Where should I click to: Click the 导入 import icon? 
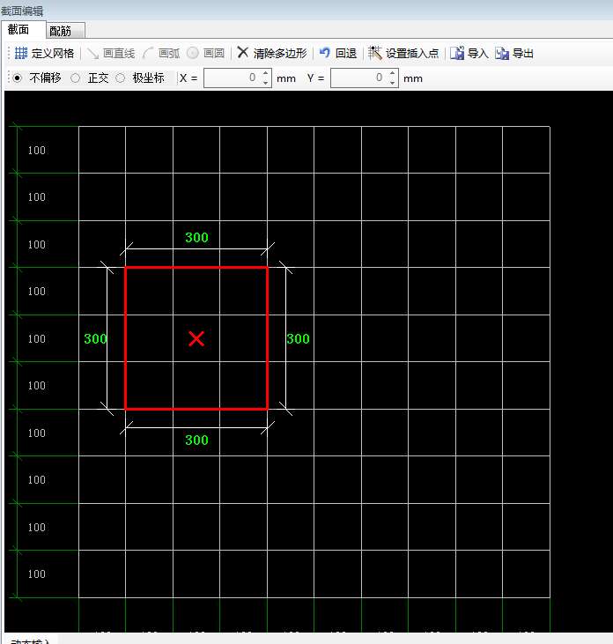pyautogui.click(x=457, y=53)
